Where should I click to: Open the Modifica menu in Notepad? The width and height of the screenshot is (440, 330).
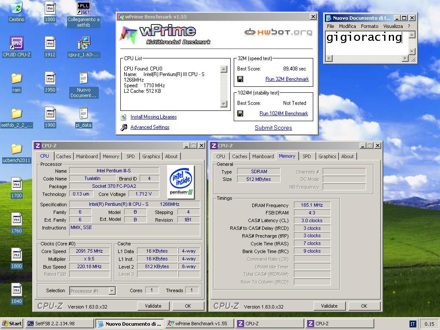[x=347, y=26]
